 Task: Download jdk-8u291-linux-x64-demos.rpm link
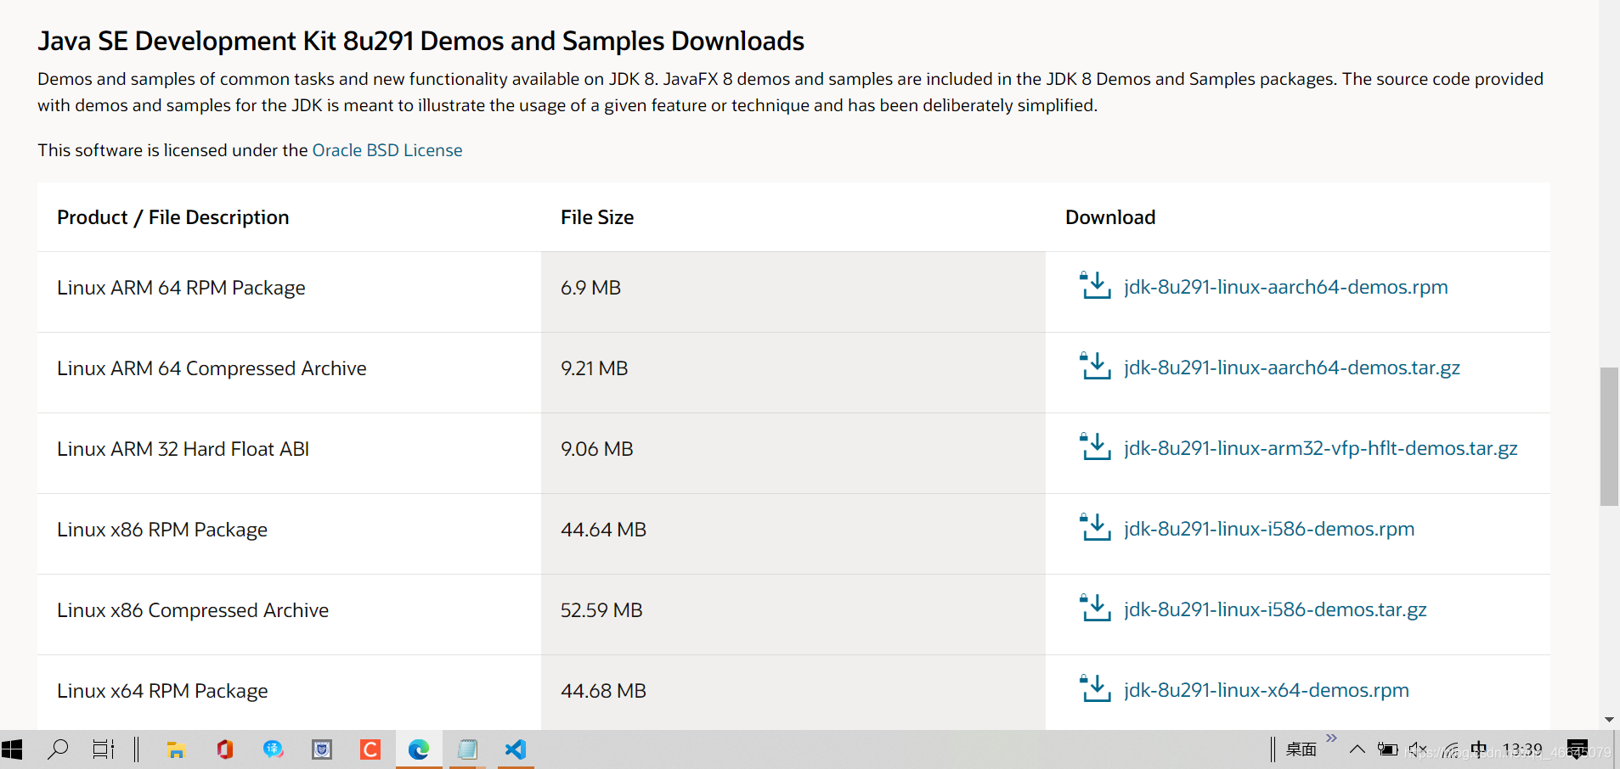[1266, 690]
